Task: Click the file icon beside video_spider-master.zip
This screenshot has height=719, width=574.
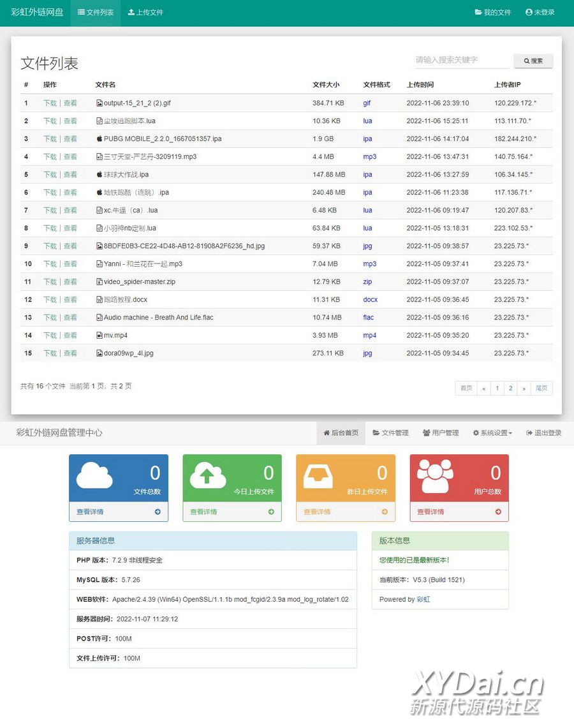Action: point(99,282)
